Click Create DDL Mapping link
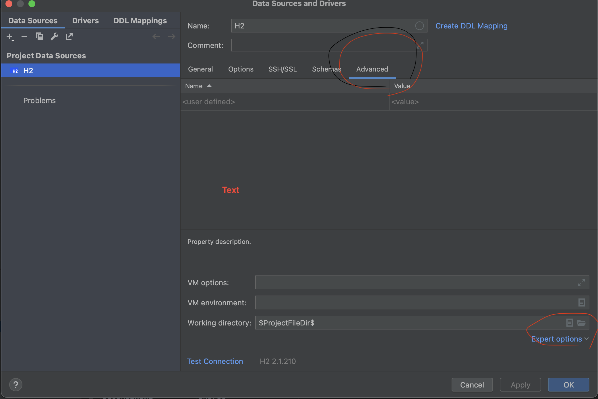Image resolution: width=598 pixels, height=399 pixels. (x=471, y=26)
